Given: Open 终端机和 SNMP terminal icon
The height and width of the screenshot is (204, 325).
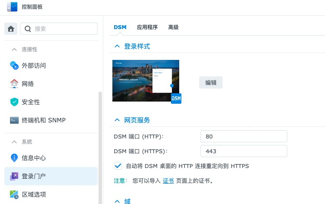Looking at the screenshot, I should click(14, 120).
